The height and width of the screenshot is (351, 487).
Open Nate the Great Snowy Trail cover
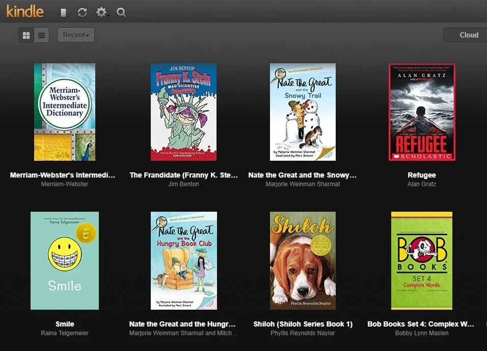pyautogui.click(x=303, y=112)
